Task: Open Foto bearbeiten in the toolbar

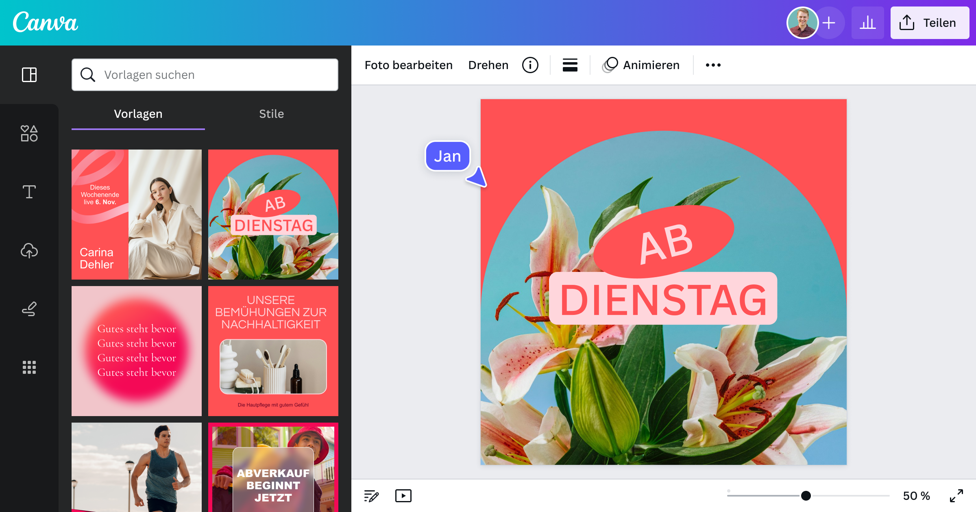Action: click(409, 65)
